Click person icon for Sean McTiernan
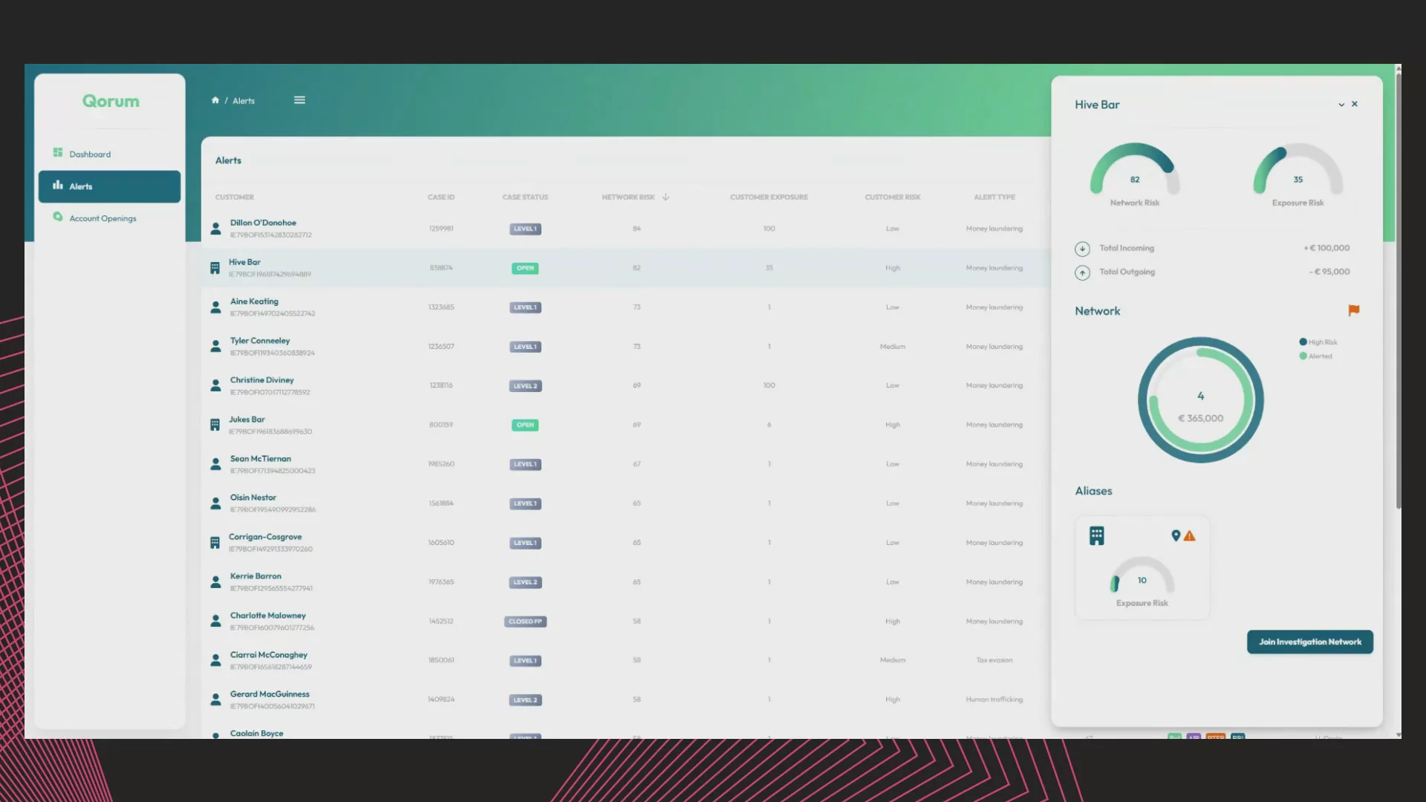Viewport: 1426px width, 802px height. [215, 464]
